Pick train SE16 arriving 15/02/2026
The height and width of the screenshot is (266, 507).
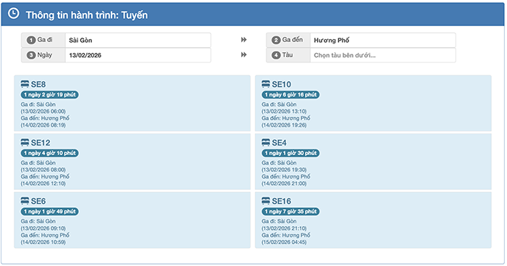[x=373, y=220]
